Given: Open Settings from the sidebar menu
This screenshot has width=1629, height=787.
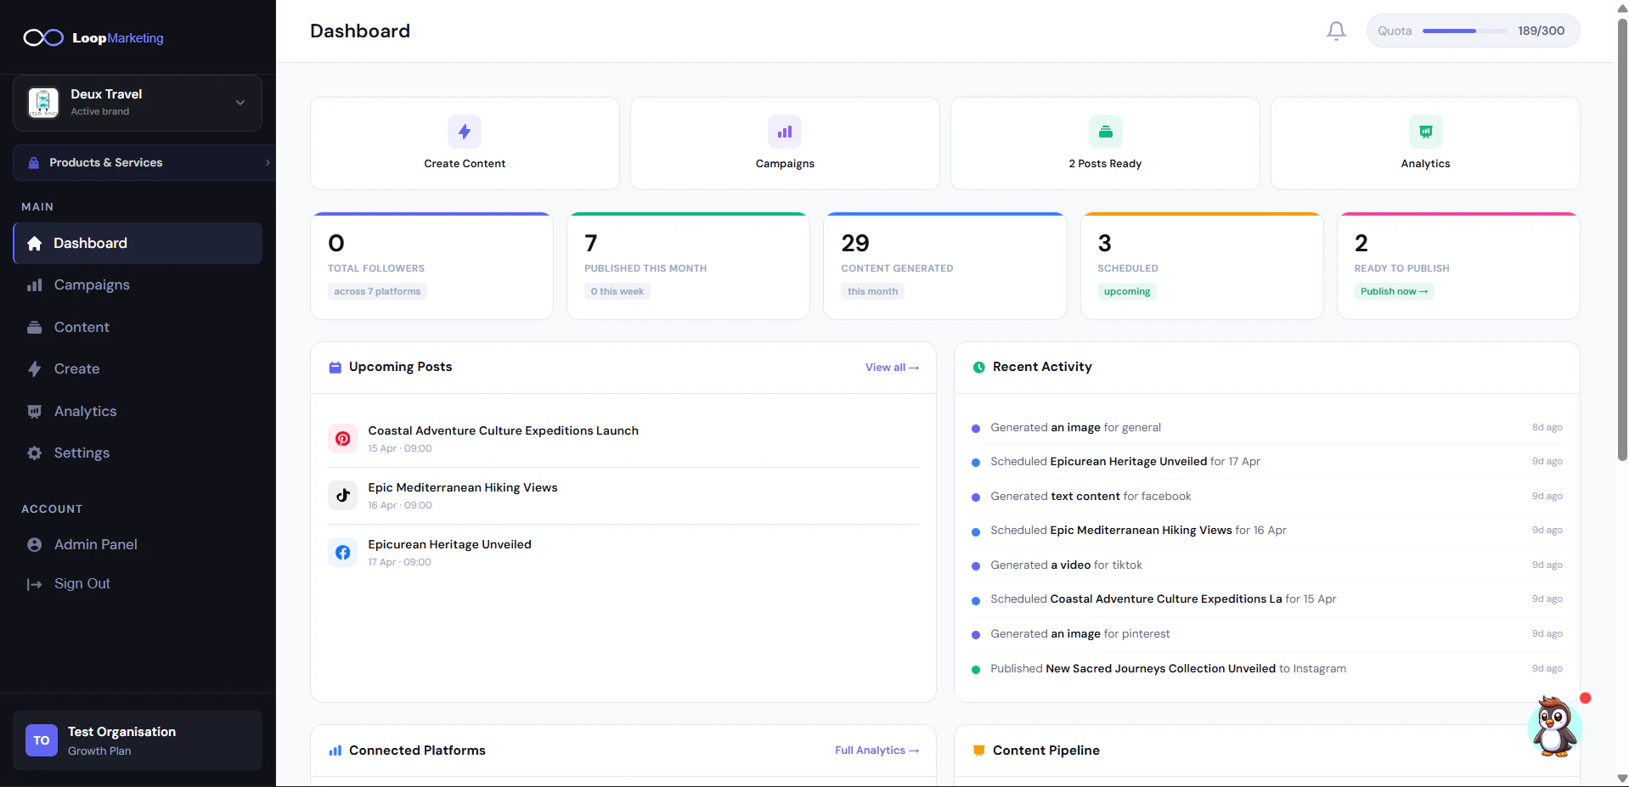Looking at the screenshot, I should click(x=82, y=453).
